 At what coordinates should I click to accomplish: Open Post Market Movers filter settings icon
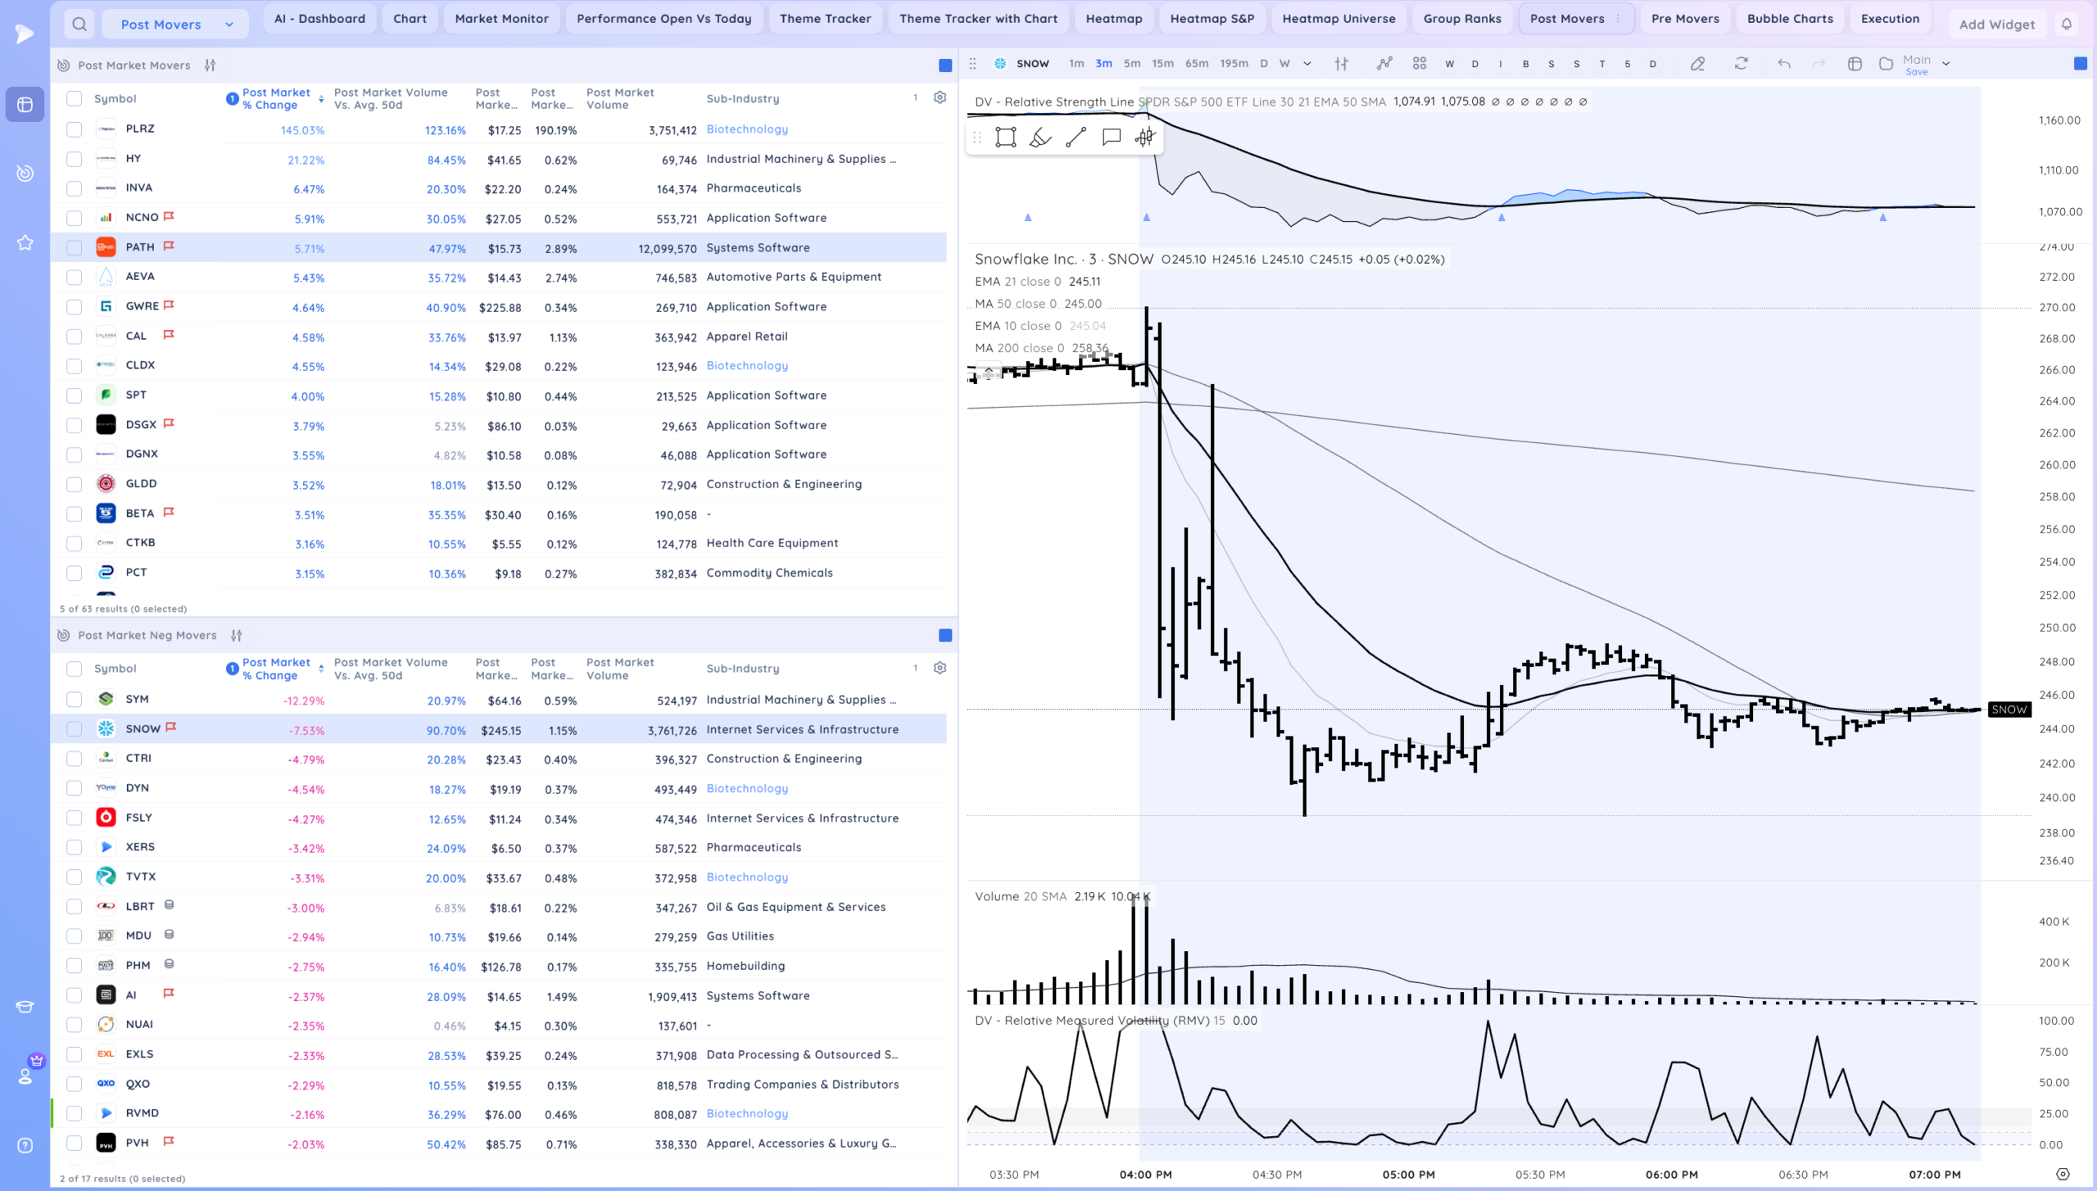tap(211, 66)
